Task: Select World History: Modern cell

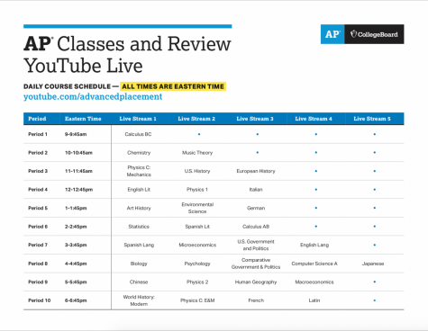Action: 139,300
